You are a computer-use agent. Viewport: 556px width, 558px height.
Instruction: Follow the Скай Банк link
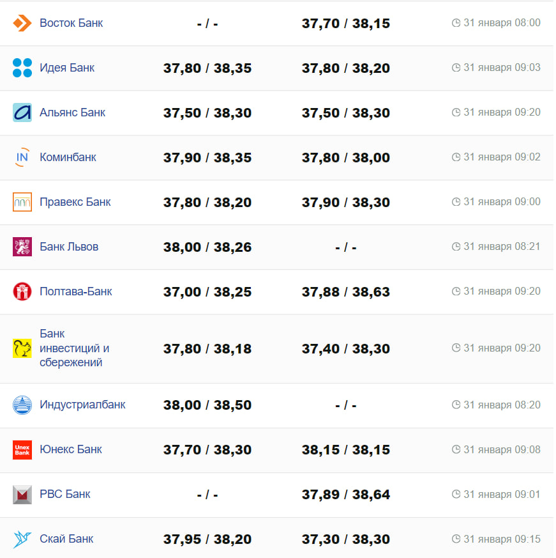tap(66, 539)
